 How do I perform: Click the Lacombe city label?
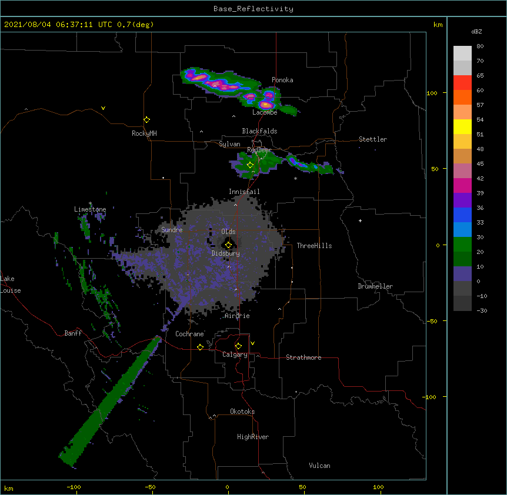click(265, 112)
